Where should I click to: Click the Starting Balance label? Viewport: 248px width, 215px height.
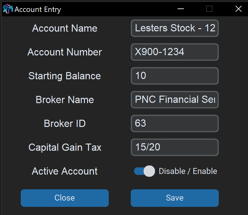point(65,76)
